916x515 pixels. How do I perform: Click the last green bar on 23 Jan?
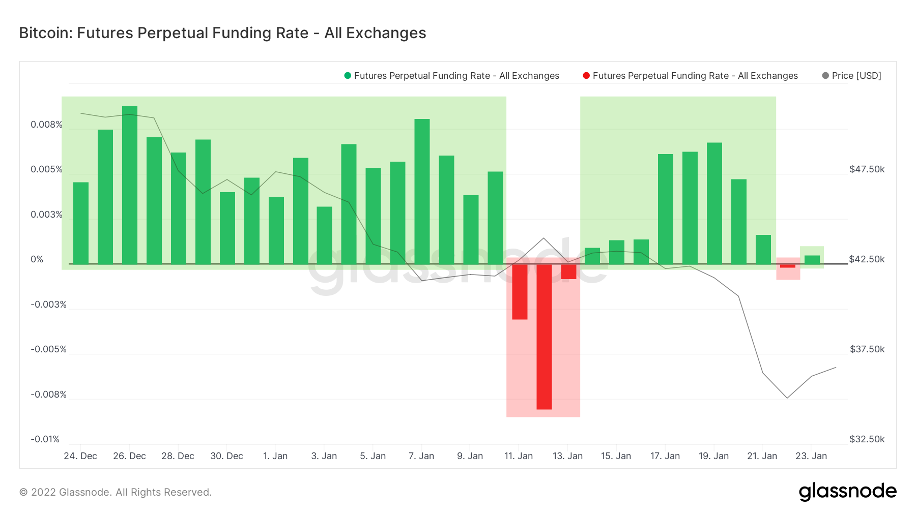[812, 260]
